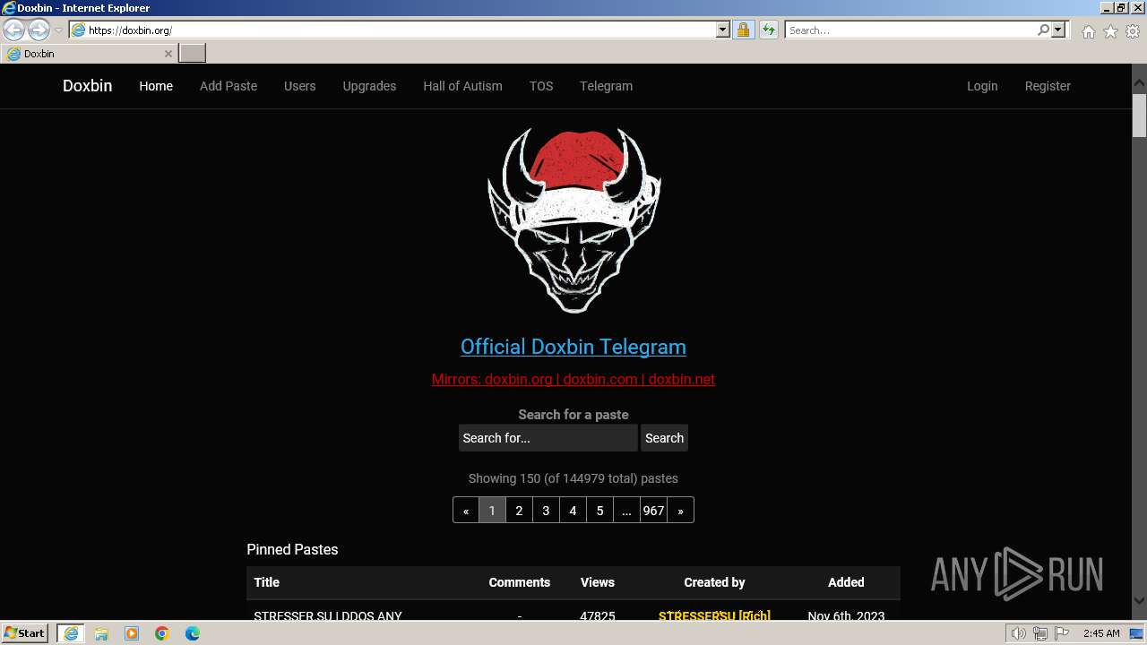The height and width of the screenshot is (645, 1147).
Task: Open the network tray icon
Action: coord(1040,633)
